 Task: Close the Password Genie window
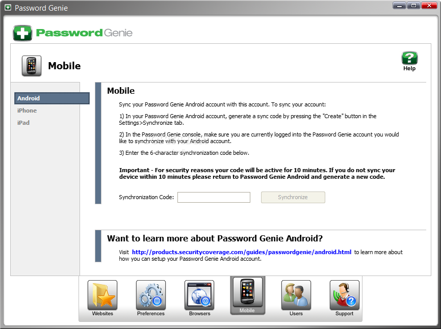coord(429,5)
